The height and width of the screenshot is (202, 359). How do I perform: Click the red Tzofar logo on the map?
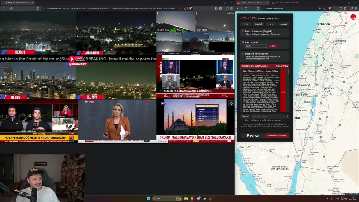pos(353,17)
